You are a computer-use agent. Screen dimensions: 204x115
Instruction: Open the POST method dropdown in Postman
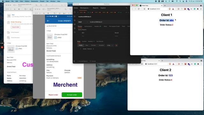click(83, 22)
